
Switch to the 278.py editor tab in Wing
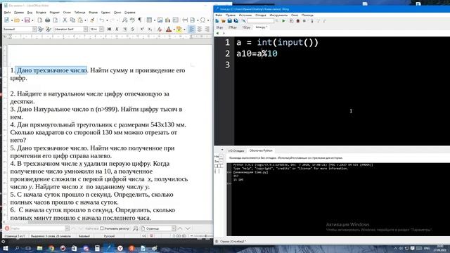coord(233,27)
